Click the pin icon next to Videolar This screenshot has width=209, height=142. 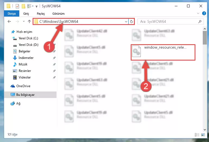pyautogui.click(x=54, y=77)
